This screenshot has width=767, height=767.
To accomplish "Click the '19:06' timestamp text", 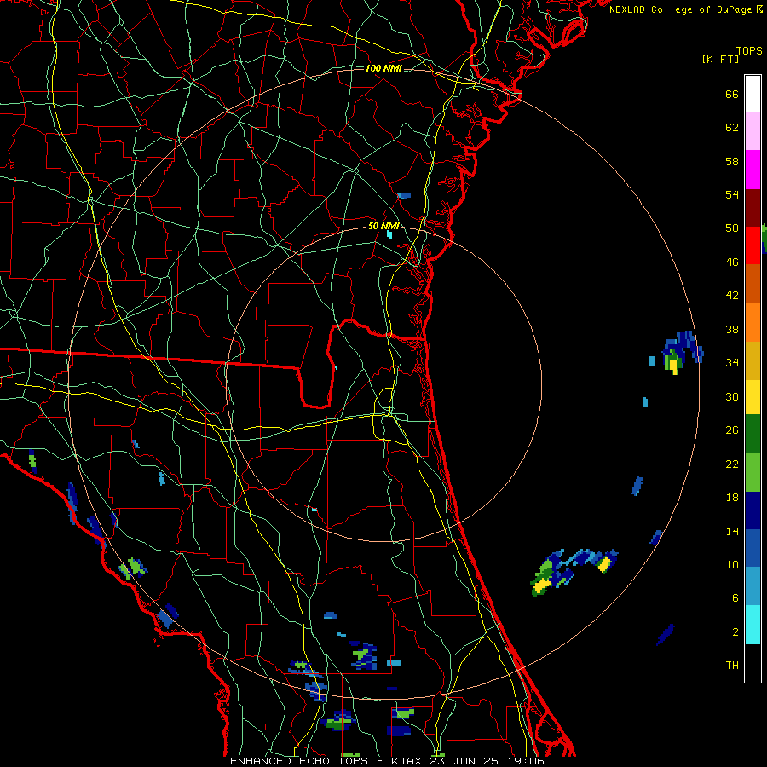I will coord(526,761).
